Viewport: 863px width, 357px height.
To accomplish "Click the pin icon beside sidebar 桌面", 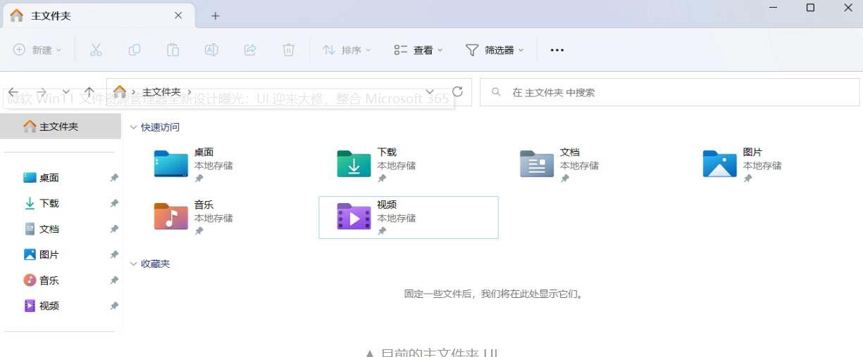I will (113, 178).
